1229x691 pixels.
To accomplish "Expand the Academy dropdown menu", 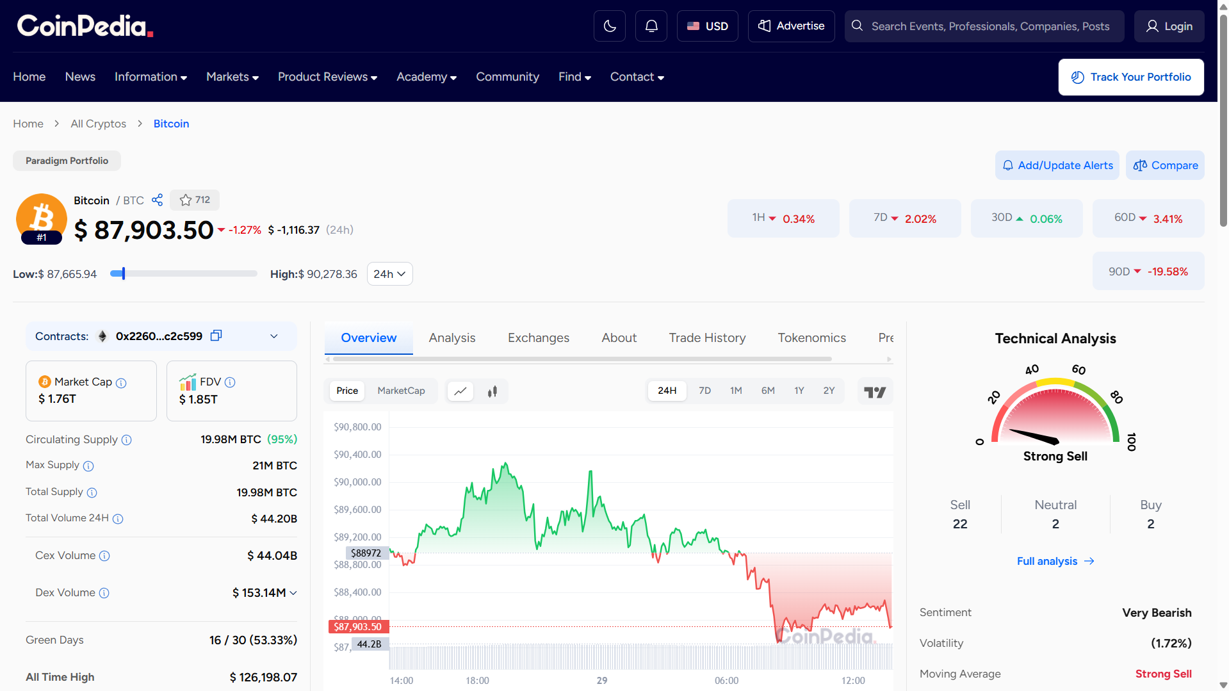I will (x=427, y=77).
